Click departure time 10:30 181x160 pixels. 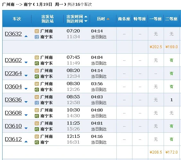tap(73, 110)
